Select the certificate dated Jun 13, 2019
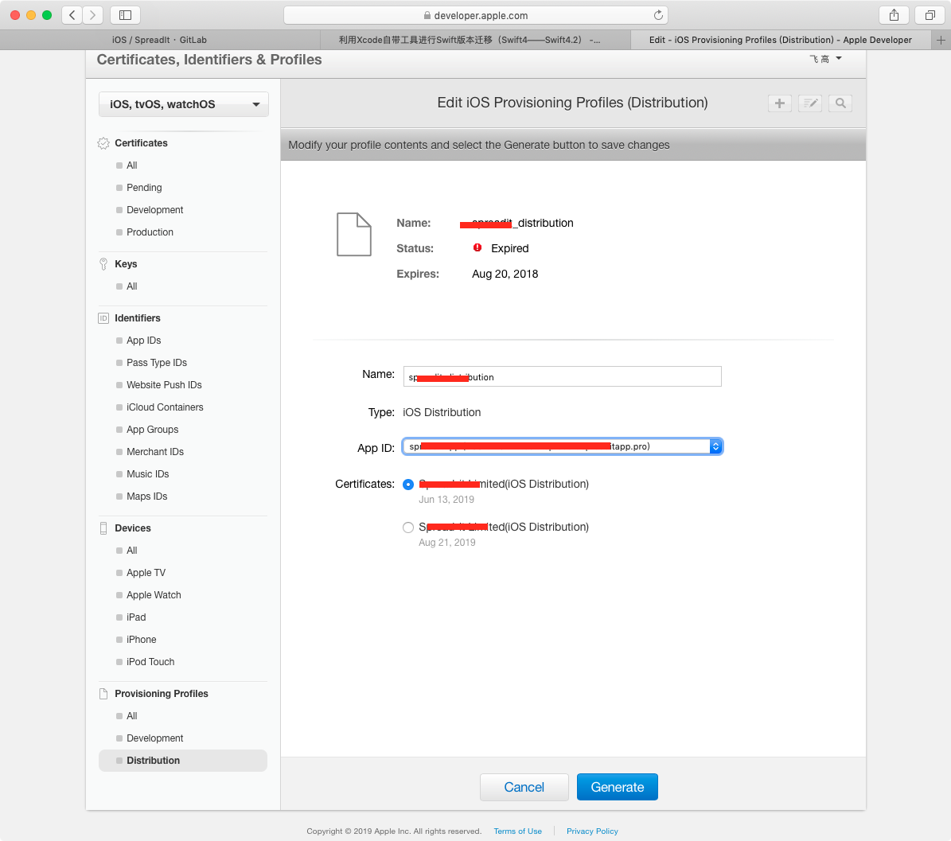This screenshot has height=841, width=951. pyautogui.click(x=408, y=485)
